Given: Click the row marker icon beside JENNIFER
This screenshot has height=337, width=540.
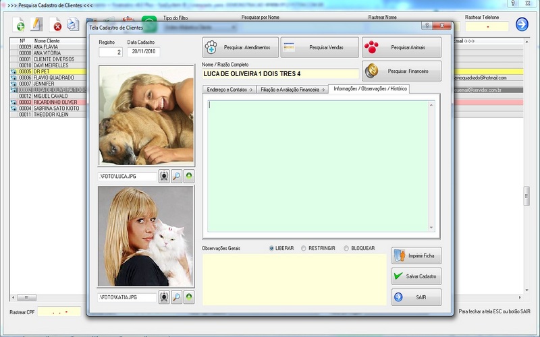Looking at the screenshot, I should click(13, 84).
